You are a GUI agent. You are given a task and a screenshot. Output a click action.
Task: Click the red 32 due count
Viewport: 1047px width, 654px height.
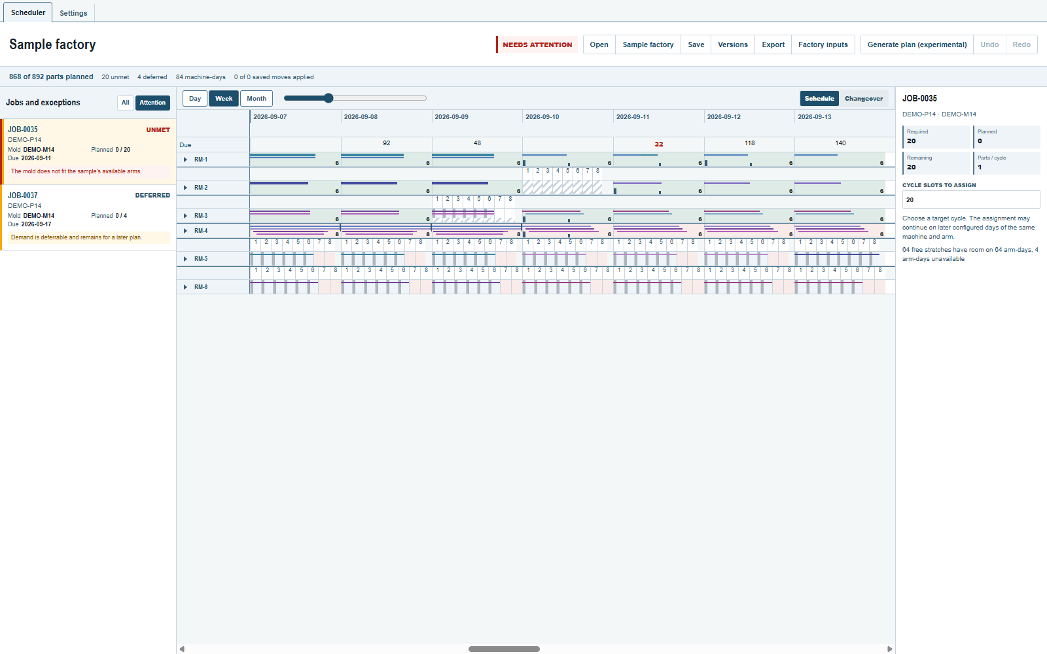[659, 144]
